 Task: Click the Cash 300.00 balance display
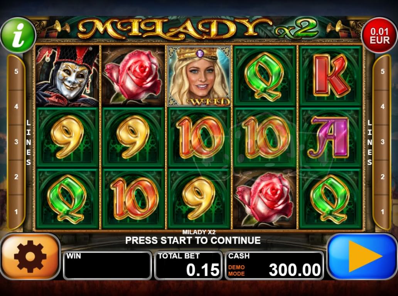click(274, 265)
